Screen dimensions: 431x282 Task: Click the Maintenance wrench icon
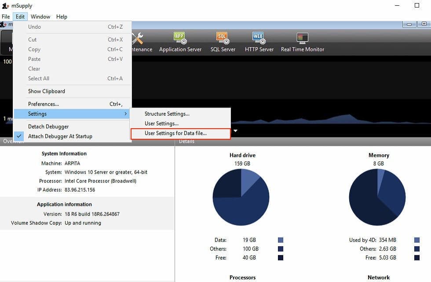(138, 39)
